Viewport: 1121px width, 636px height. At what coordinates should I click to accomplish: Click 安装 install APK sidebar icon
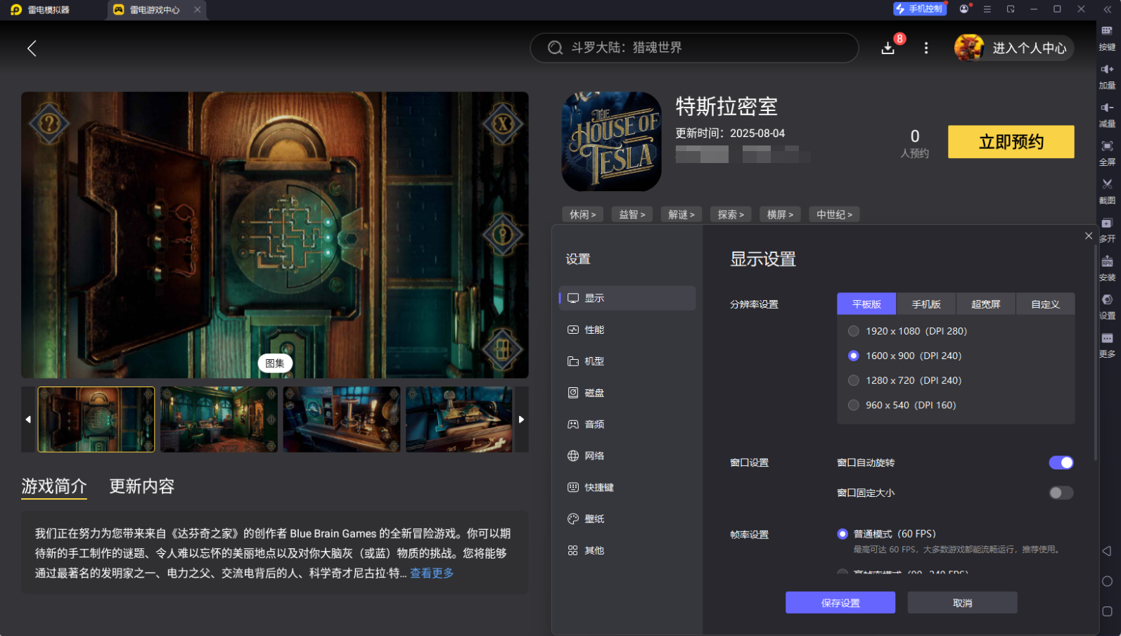click(x=1107, y=268)
